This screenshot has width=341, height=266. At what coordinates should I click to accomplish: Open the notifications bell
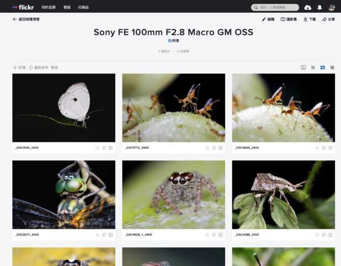point(319,7)
